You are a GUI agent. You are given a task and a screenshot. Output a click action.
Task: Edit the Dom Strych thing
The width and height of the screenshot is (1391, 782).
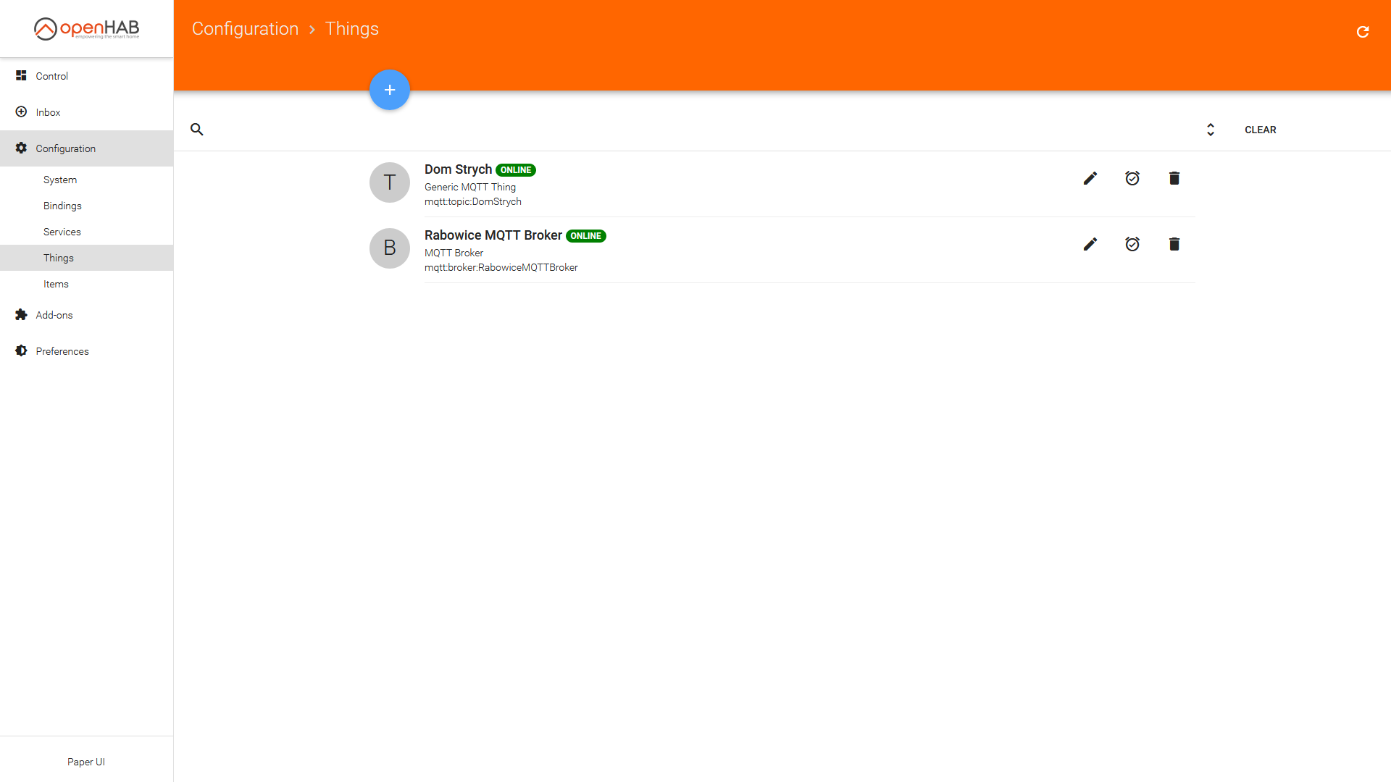1090,178
